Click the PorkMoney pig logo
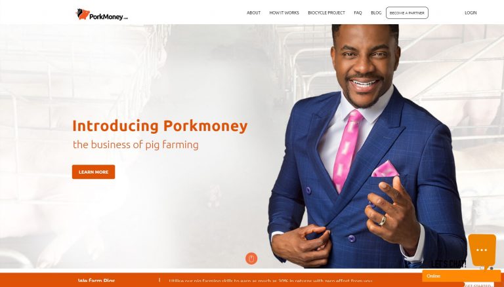The height and width of the screenshot is (287, 504). click(x=83, y=14)
